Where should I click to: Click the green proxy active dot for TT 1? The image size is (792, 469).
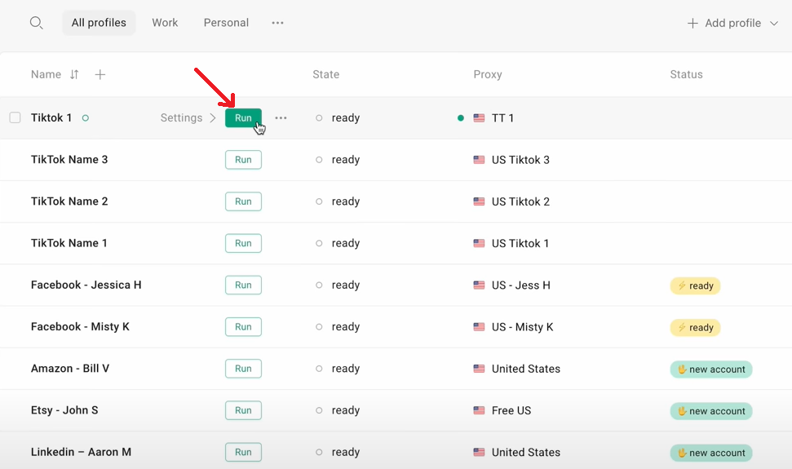coord(461,118)
